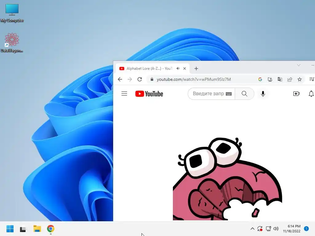Show hidden tray icons chevron

point(253,229)
